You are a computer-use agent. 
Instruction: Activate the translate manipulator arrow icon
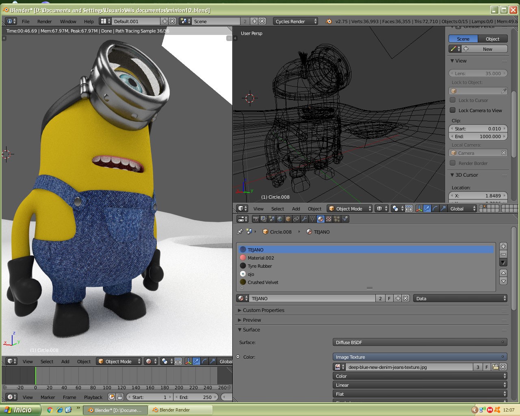(427, 208)
